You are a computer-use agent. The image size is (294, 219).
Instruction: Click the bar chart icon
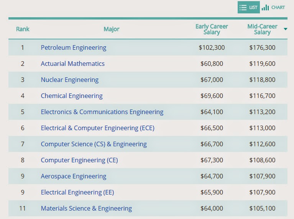click(265, 8)
